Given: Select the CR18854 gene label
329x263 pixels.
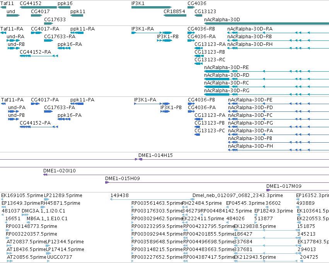Looking at the screenshot, I should click(x=174, y=11).
